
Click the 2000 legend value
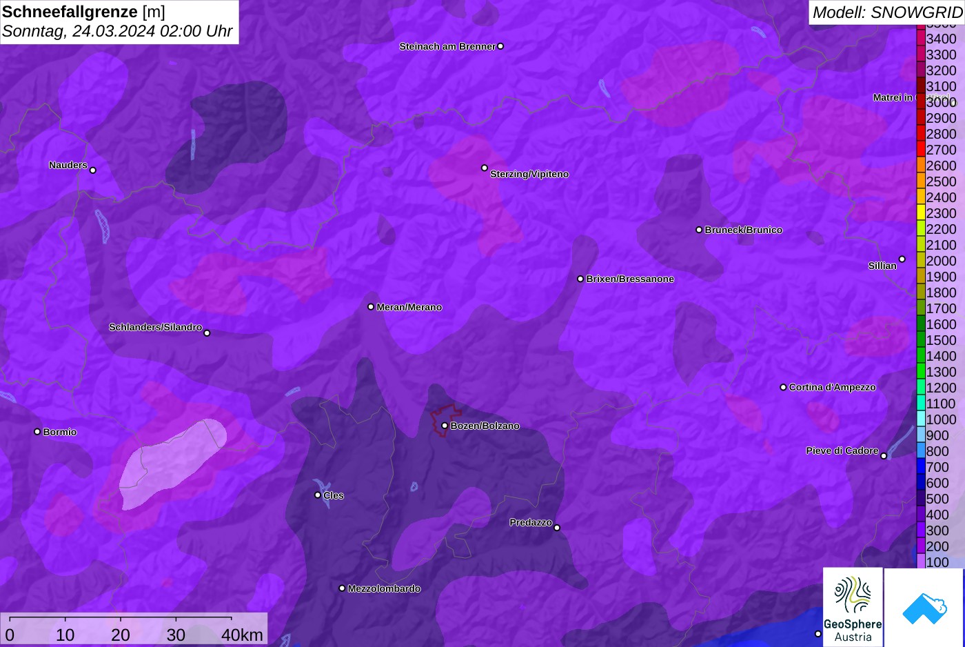tap(941, 261)
